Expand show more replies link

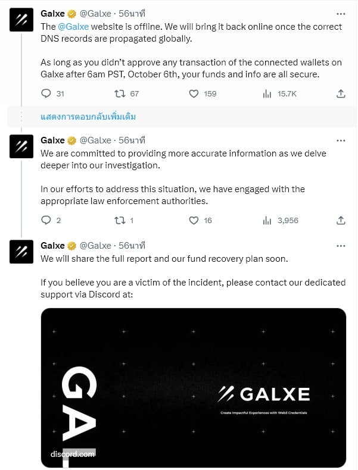point(88,117)
